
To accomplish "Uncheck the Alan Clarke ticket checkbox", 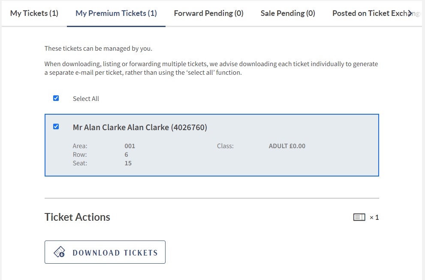I will point(56,127).
